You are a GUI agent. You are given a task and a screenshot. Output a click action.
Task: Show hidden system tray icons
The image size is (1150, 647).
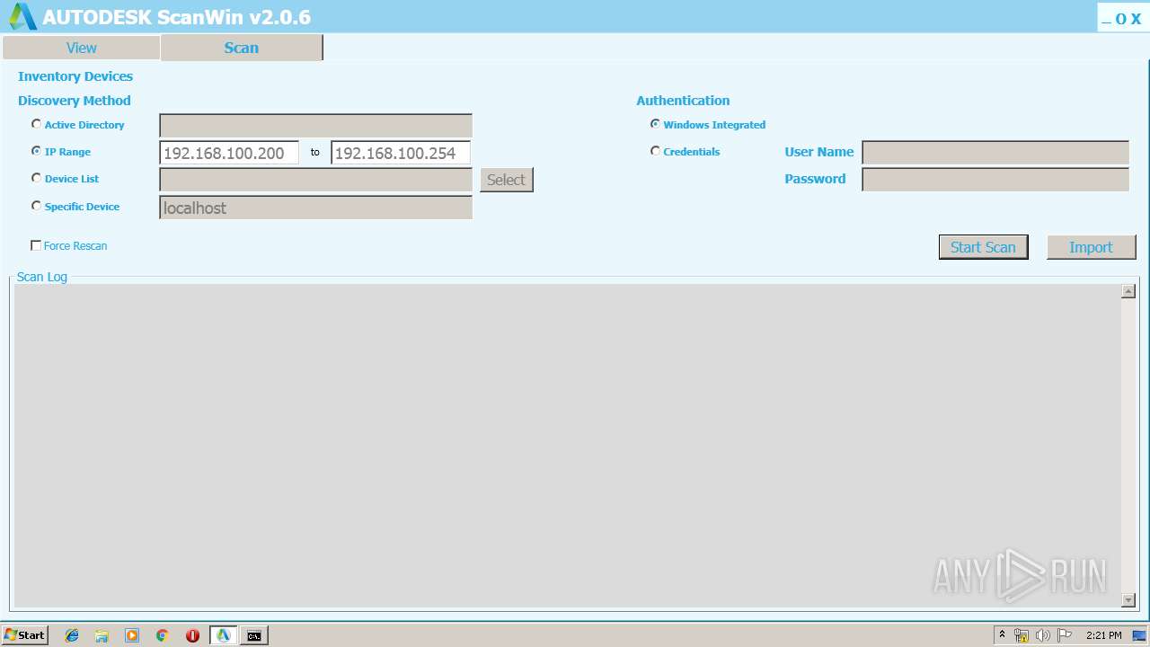1003,635
